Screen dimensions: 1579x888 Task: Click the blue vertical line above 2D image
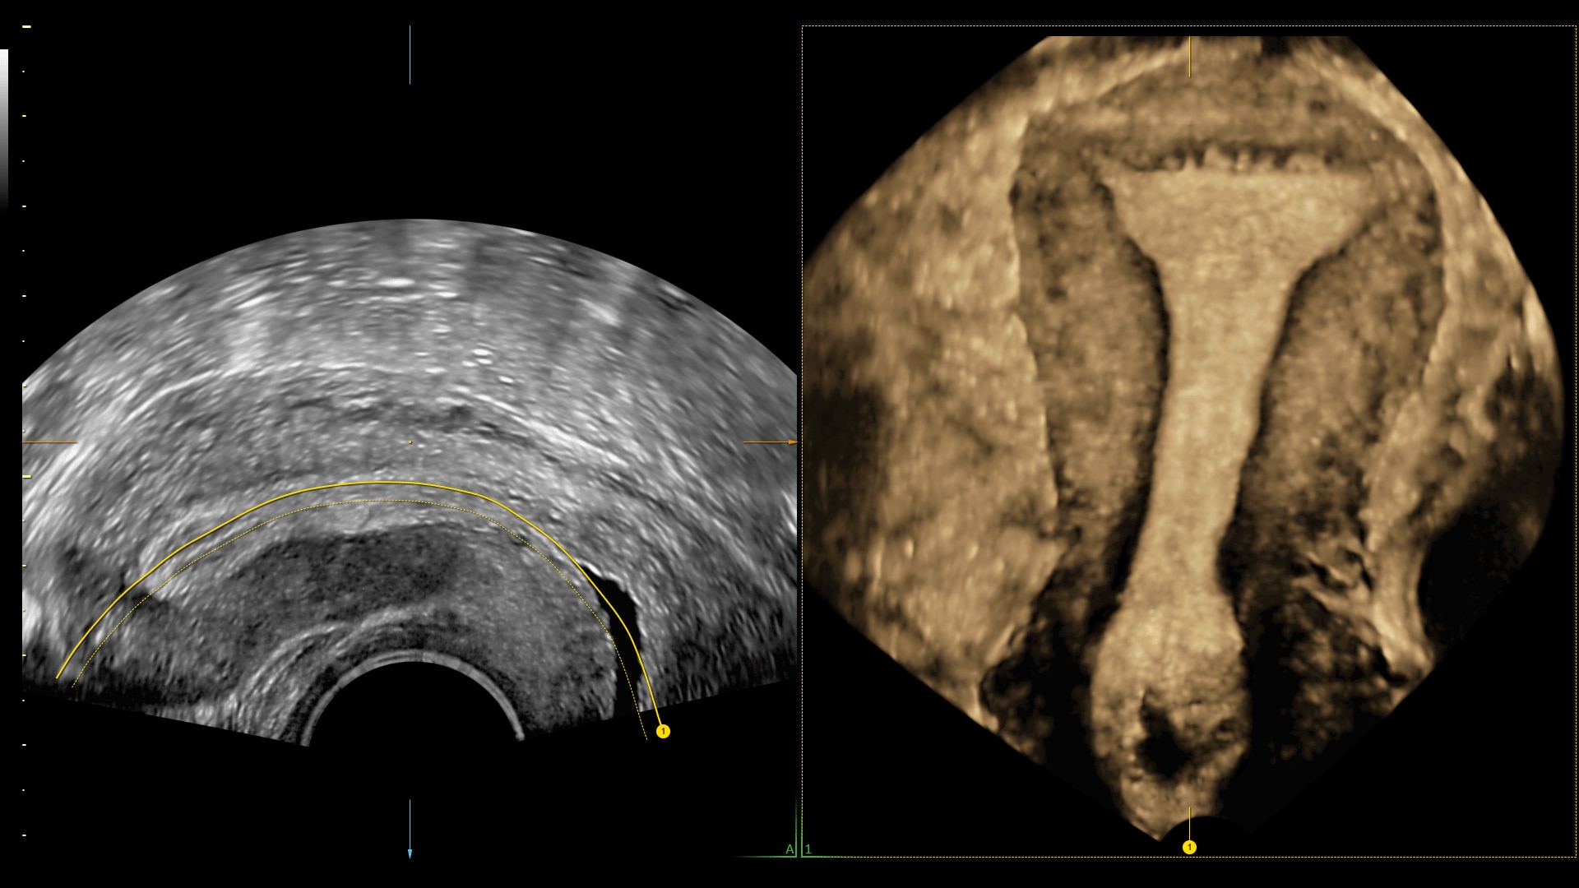pos(410,54)
